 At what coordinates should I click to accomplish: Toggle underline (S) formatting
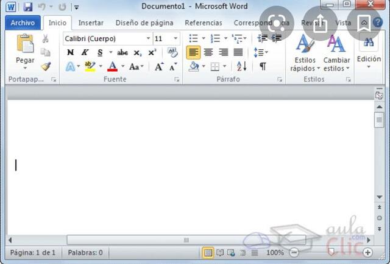tap(100, 52)
